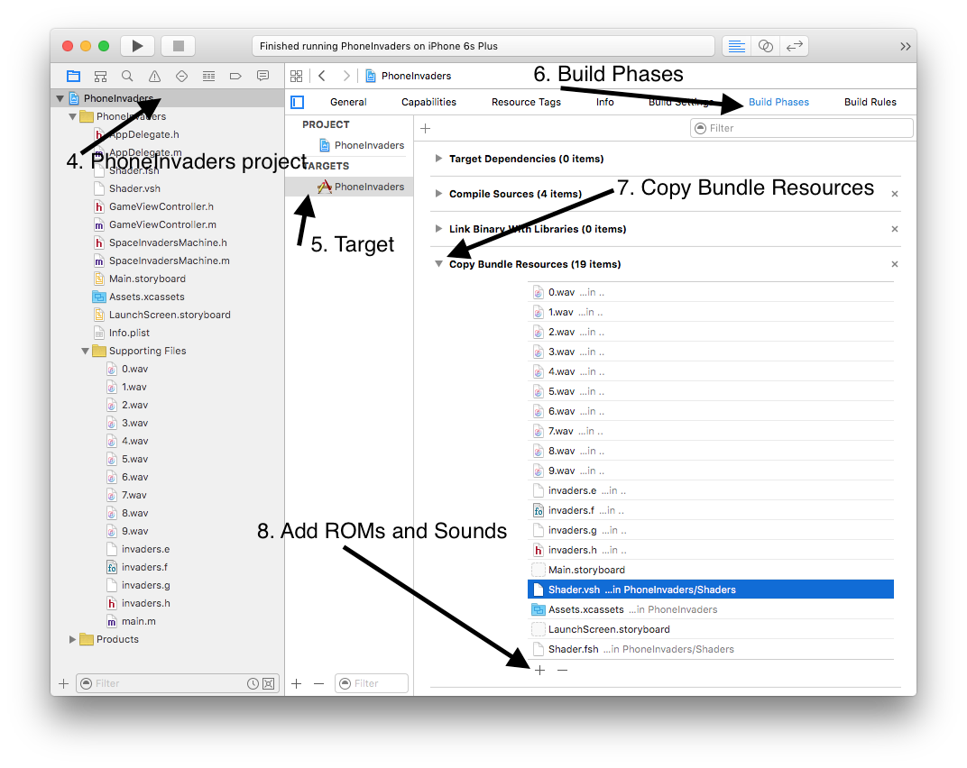The image size is (967, 768).
Task: Go back in editor history
Action: coord(322,76)
